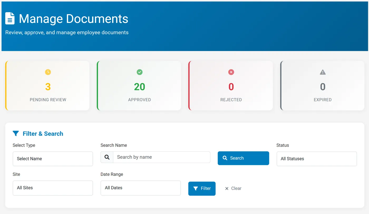Click the blue Search button
369x214 pixels.
click(243, 158)
